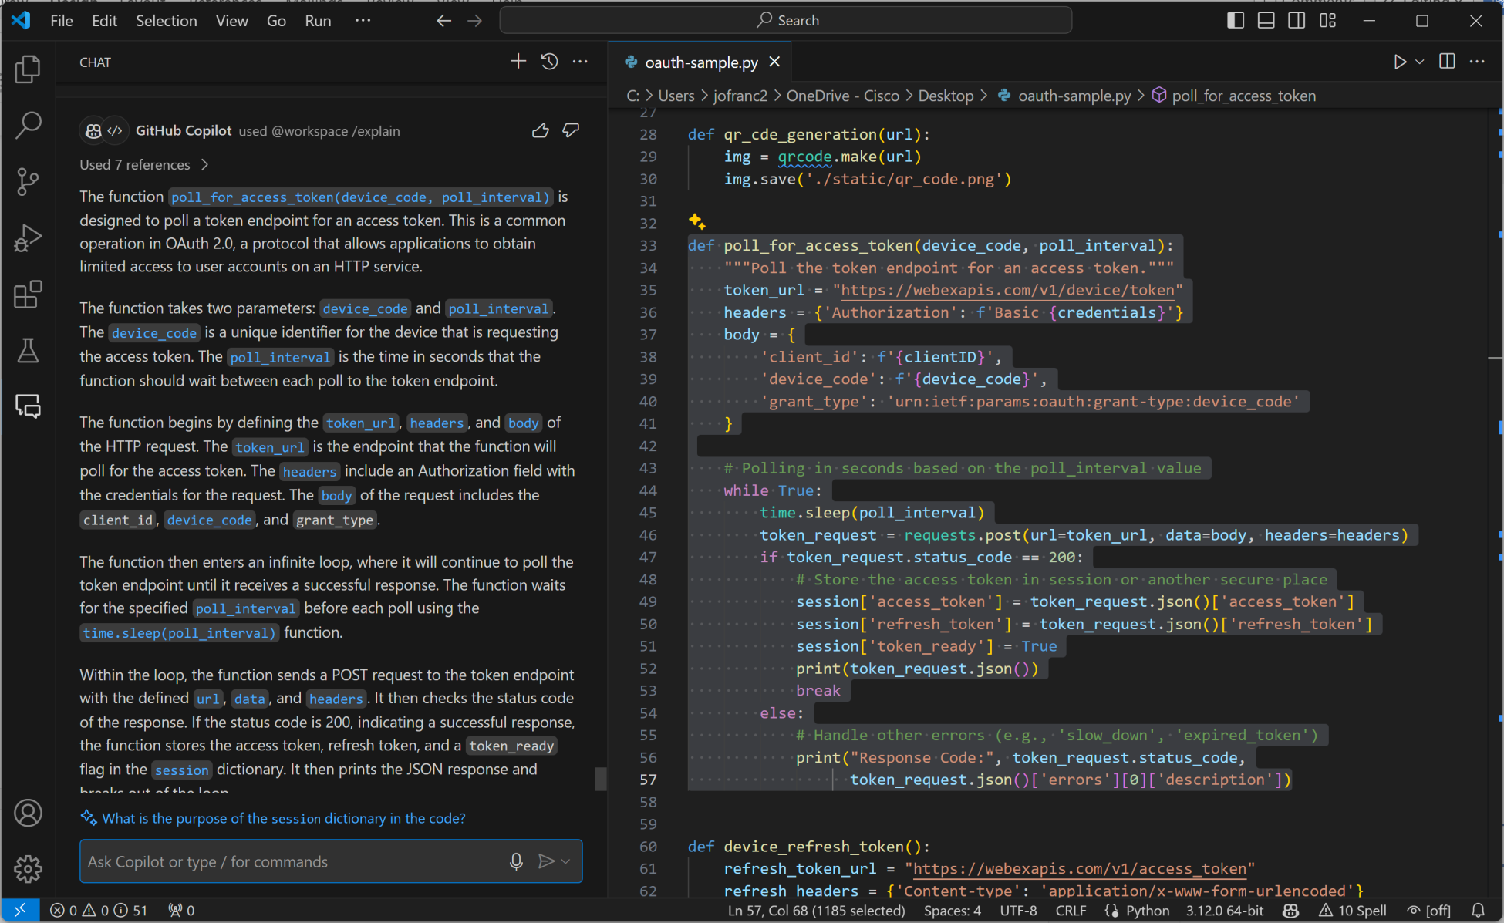Open send options dropdown in chat input
Viewport: 1504px width, 923px height.
click(x=566, y=861)
